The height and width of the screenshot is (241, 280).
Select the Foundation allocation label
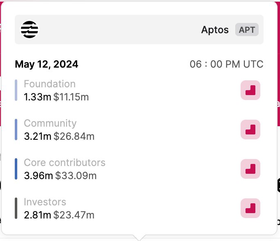pos(50,84)
